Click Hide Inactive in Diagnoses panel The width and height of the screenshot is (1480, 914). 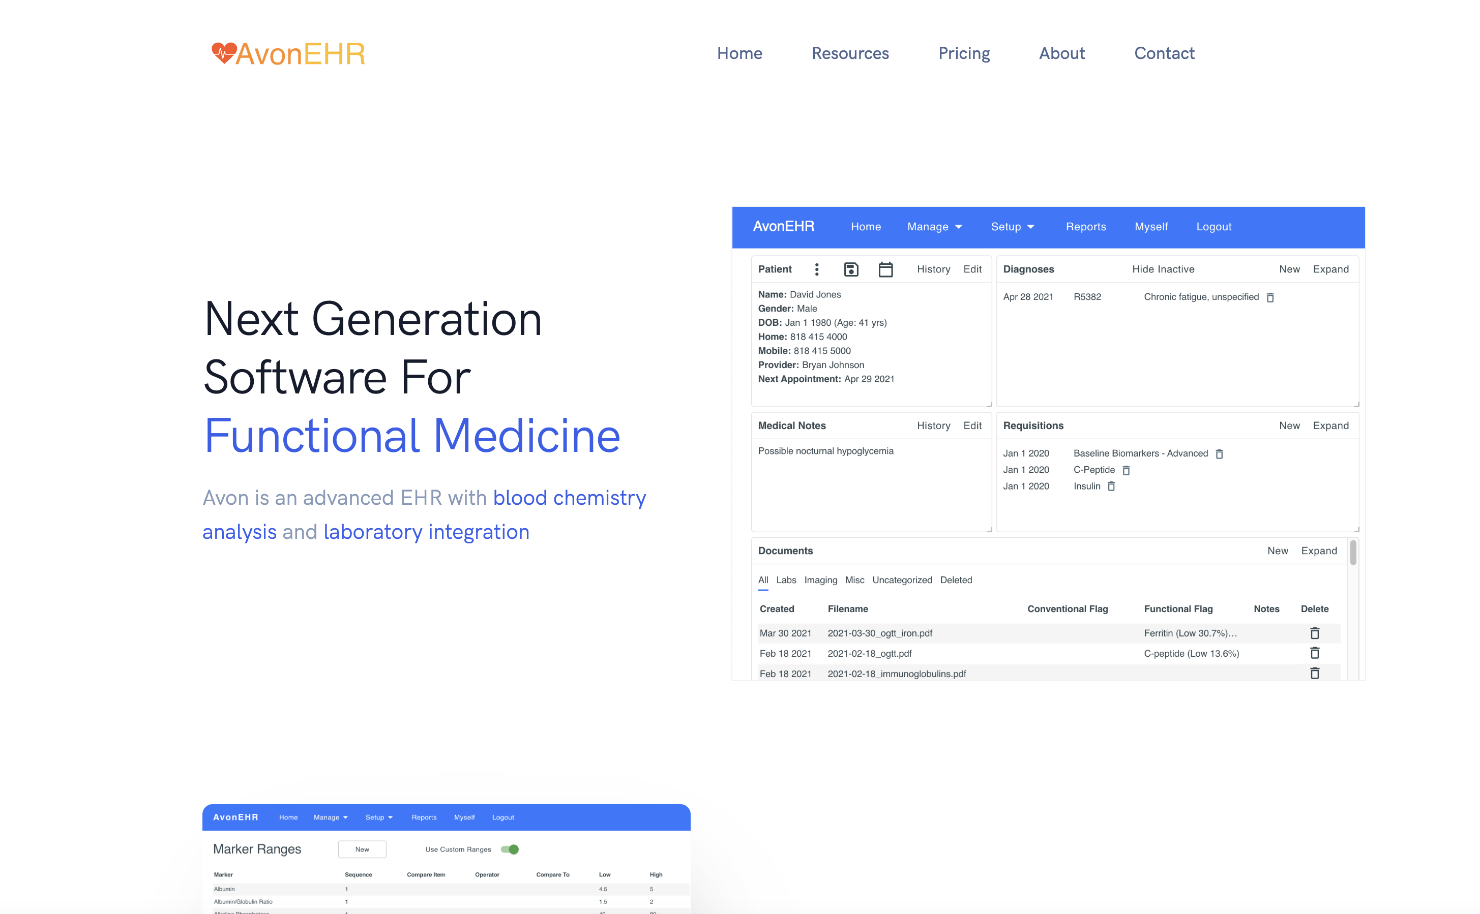1163,269
